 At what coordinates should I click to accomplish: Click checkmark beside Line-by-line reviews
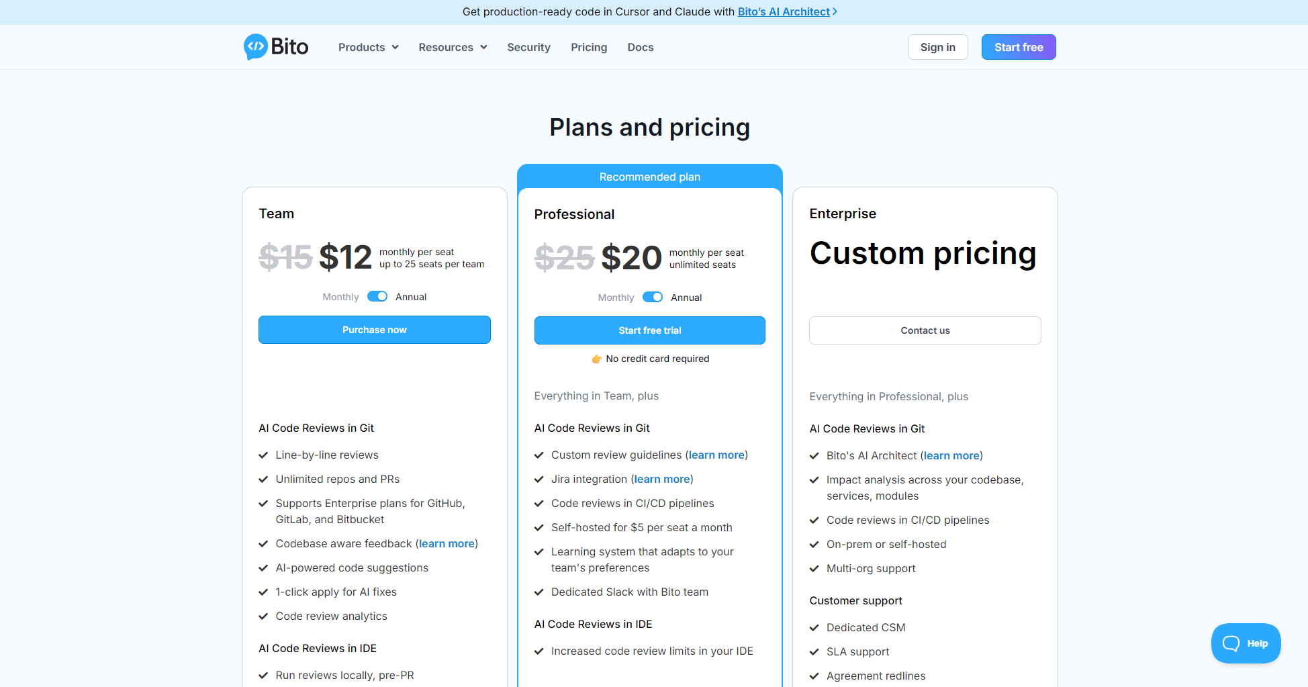coord(263,455)
